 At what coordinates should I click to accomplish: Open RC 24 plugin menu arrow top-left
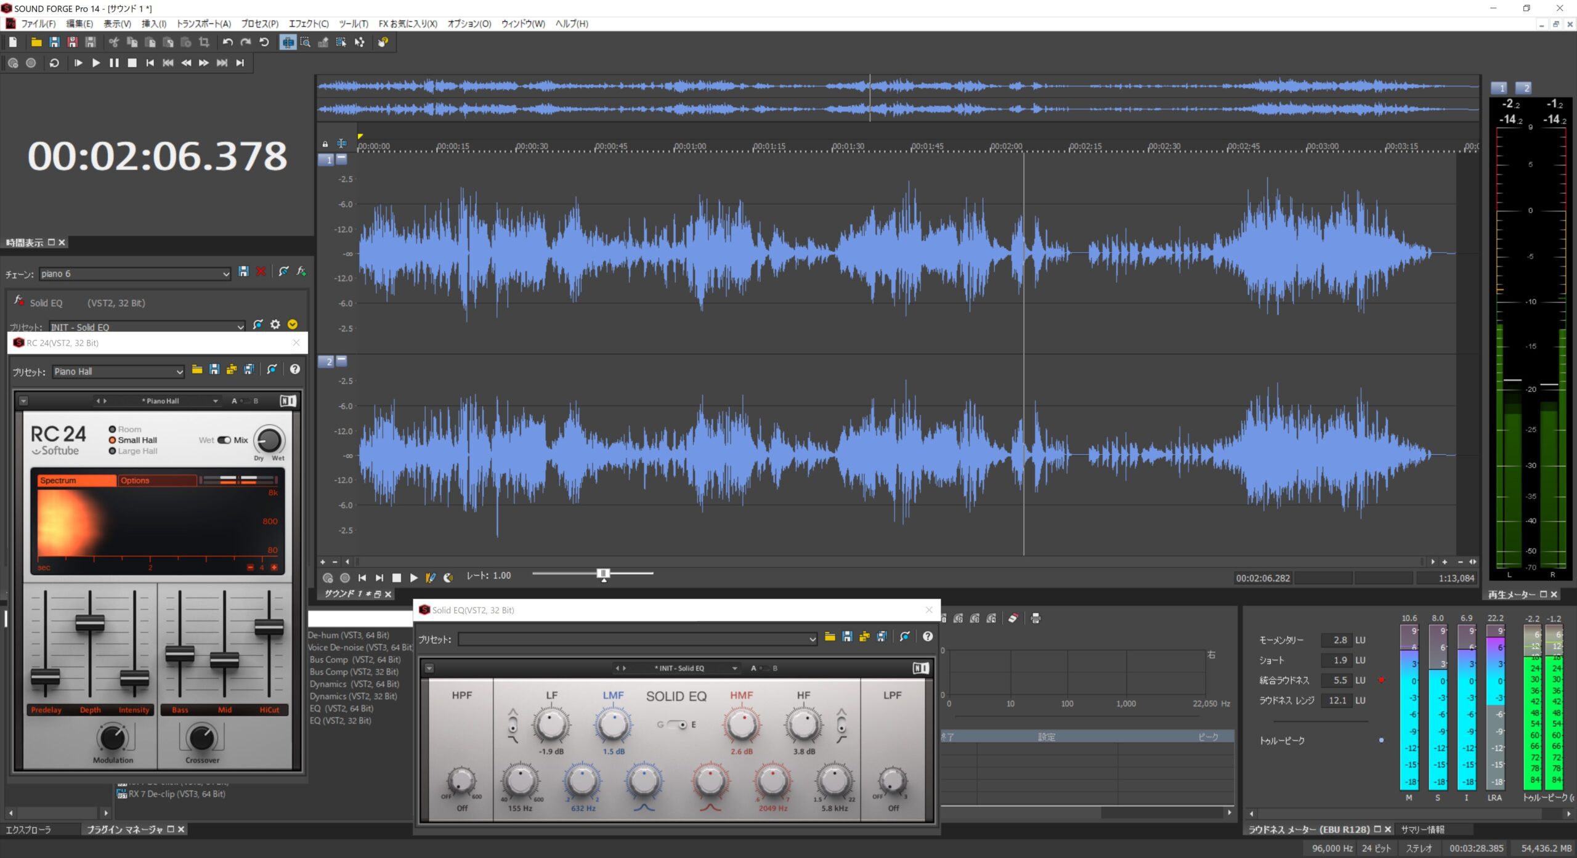pyautogui.click(x=23, y=401)
